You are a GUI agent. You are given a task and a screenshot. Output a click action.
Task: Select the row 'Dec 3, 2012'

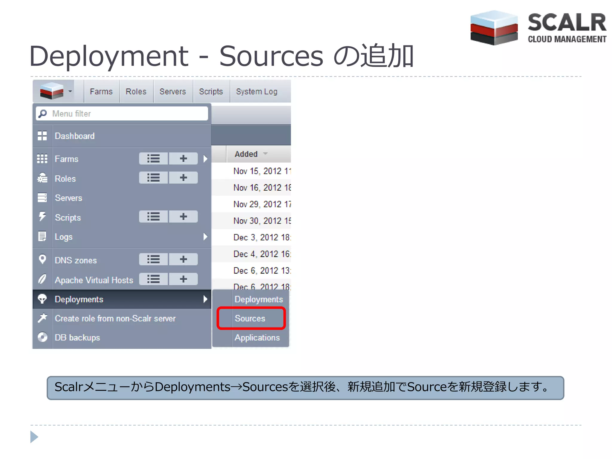click(x=251, y=237)
